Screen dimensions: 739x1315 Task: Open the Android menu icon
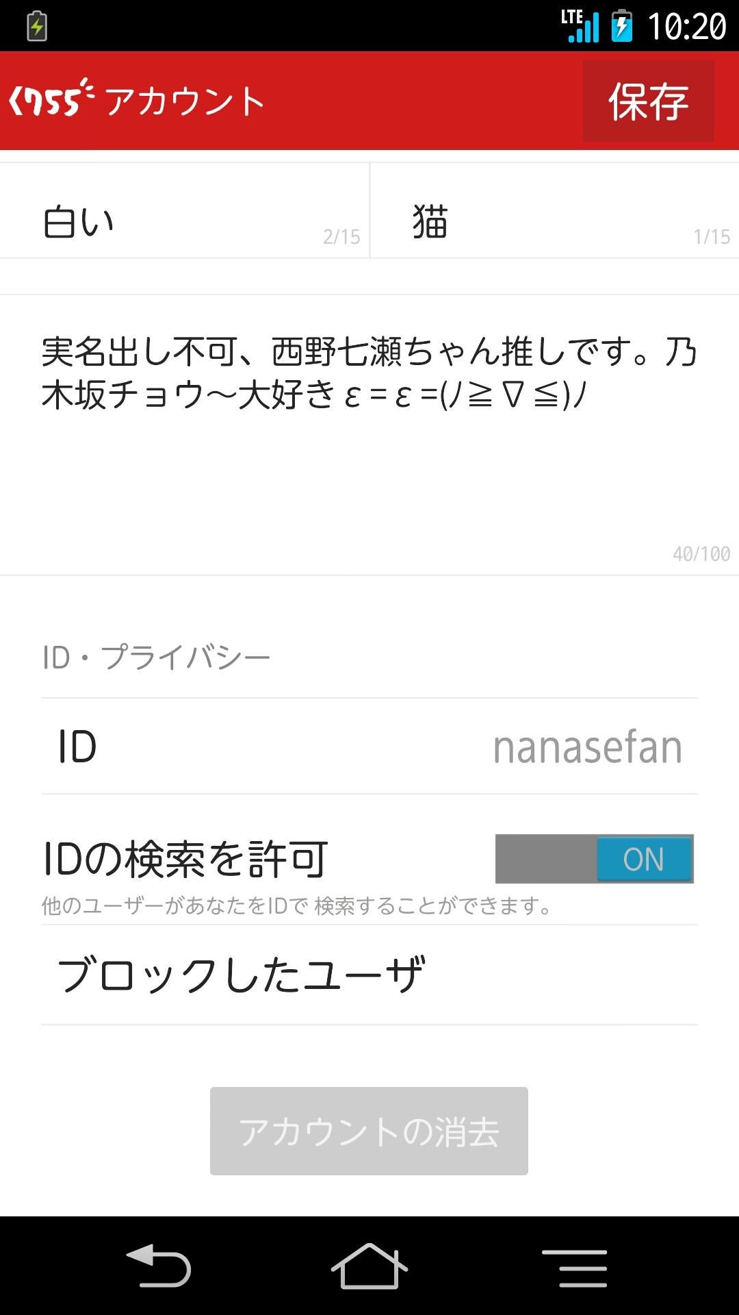pos(574,1267)
